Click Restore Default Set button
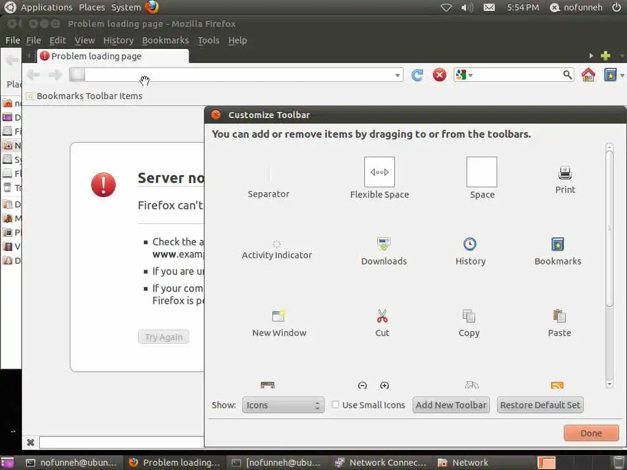The width and height of the screenshot is (627, 470). click(x=540, y=405)
